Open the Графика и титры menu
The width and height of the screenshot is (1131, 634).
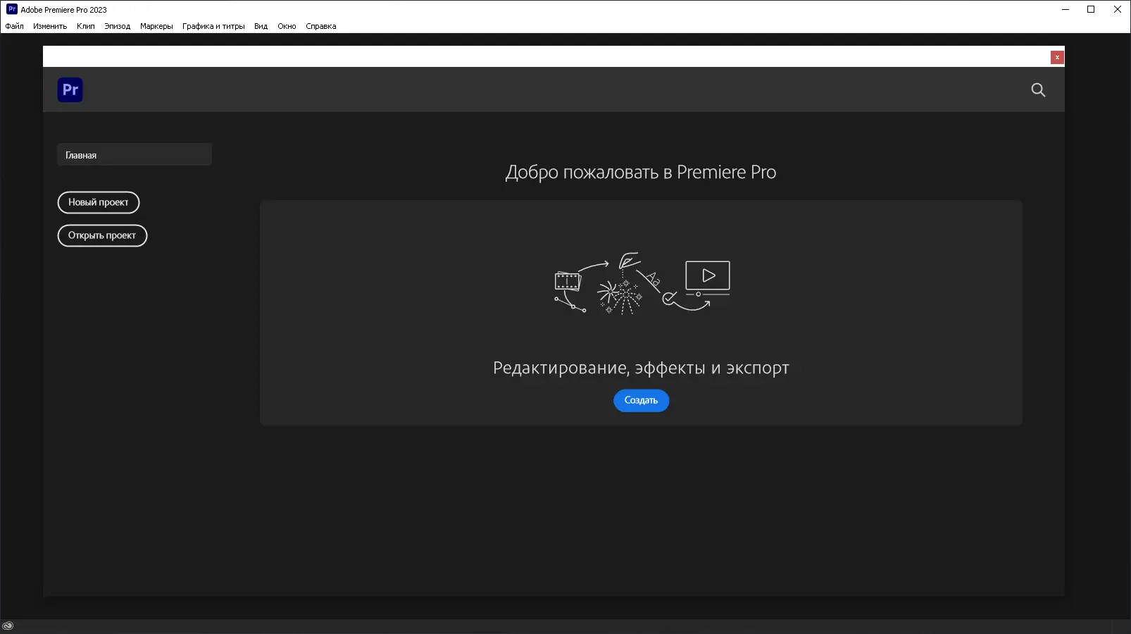tap(213, 25)
